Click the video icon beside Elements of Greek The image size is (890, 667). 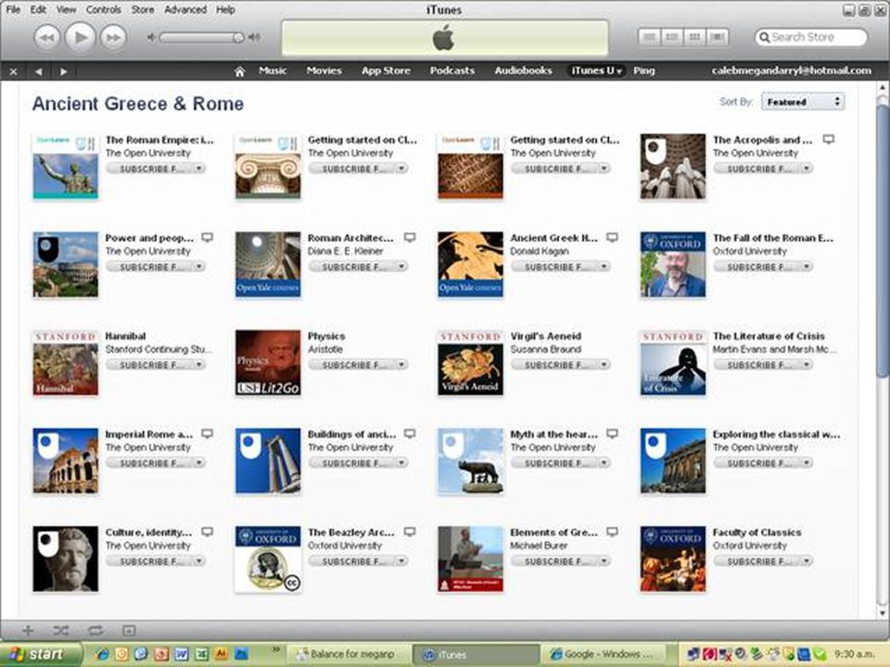tap(613, 532)
